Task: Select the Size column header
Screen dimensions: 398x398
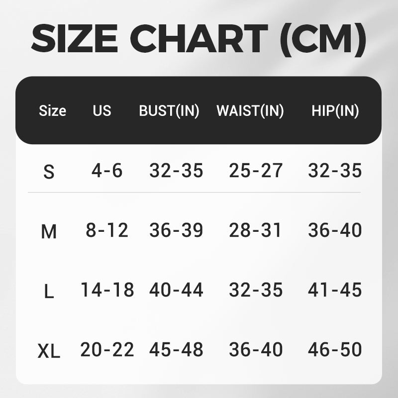Action: pos(52,110)
